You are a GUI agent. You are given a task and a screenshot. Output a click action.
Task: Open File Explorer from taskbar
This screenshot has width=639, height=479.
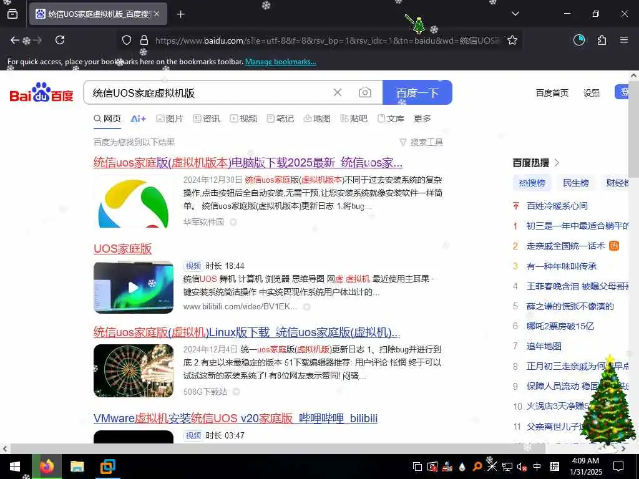pyautogui.click(x=77, y=467)
